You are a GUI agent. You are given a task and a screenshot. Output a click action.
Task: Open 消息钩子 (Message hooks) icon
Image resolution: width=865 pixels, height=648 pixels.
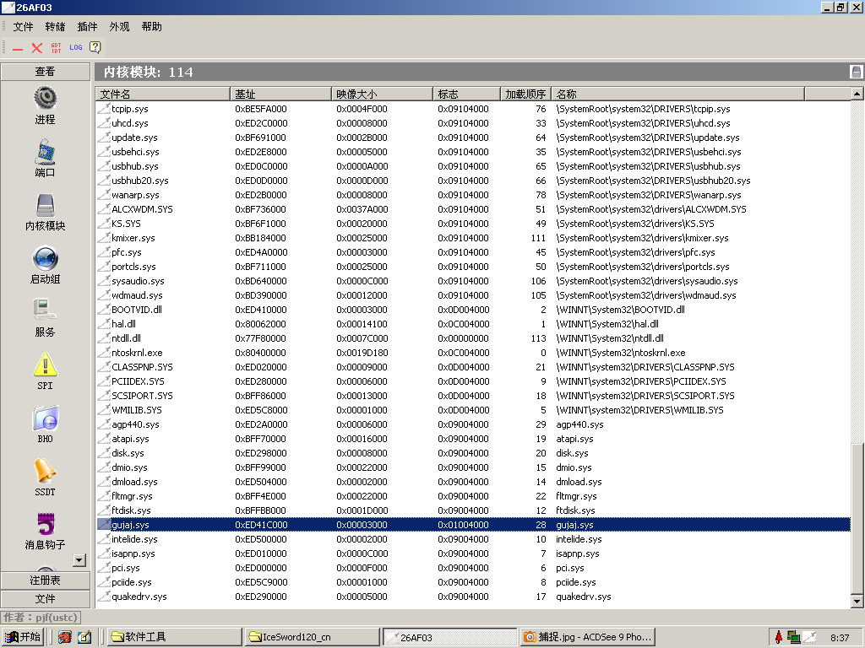[46, 524]
